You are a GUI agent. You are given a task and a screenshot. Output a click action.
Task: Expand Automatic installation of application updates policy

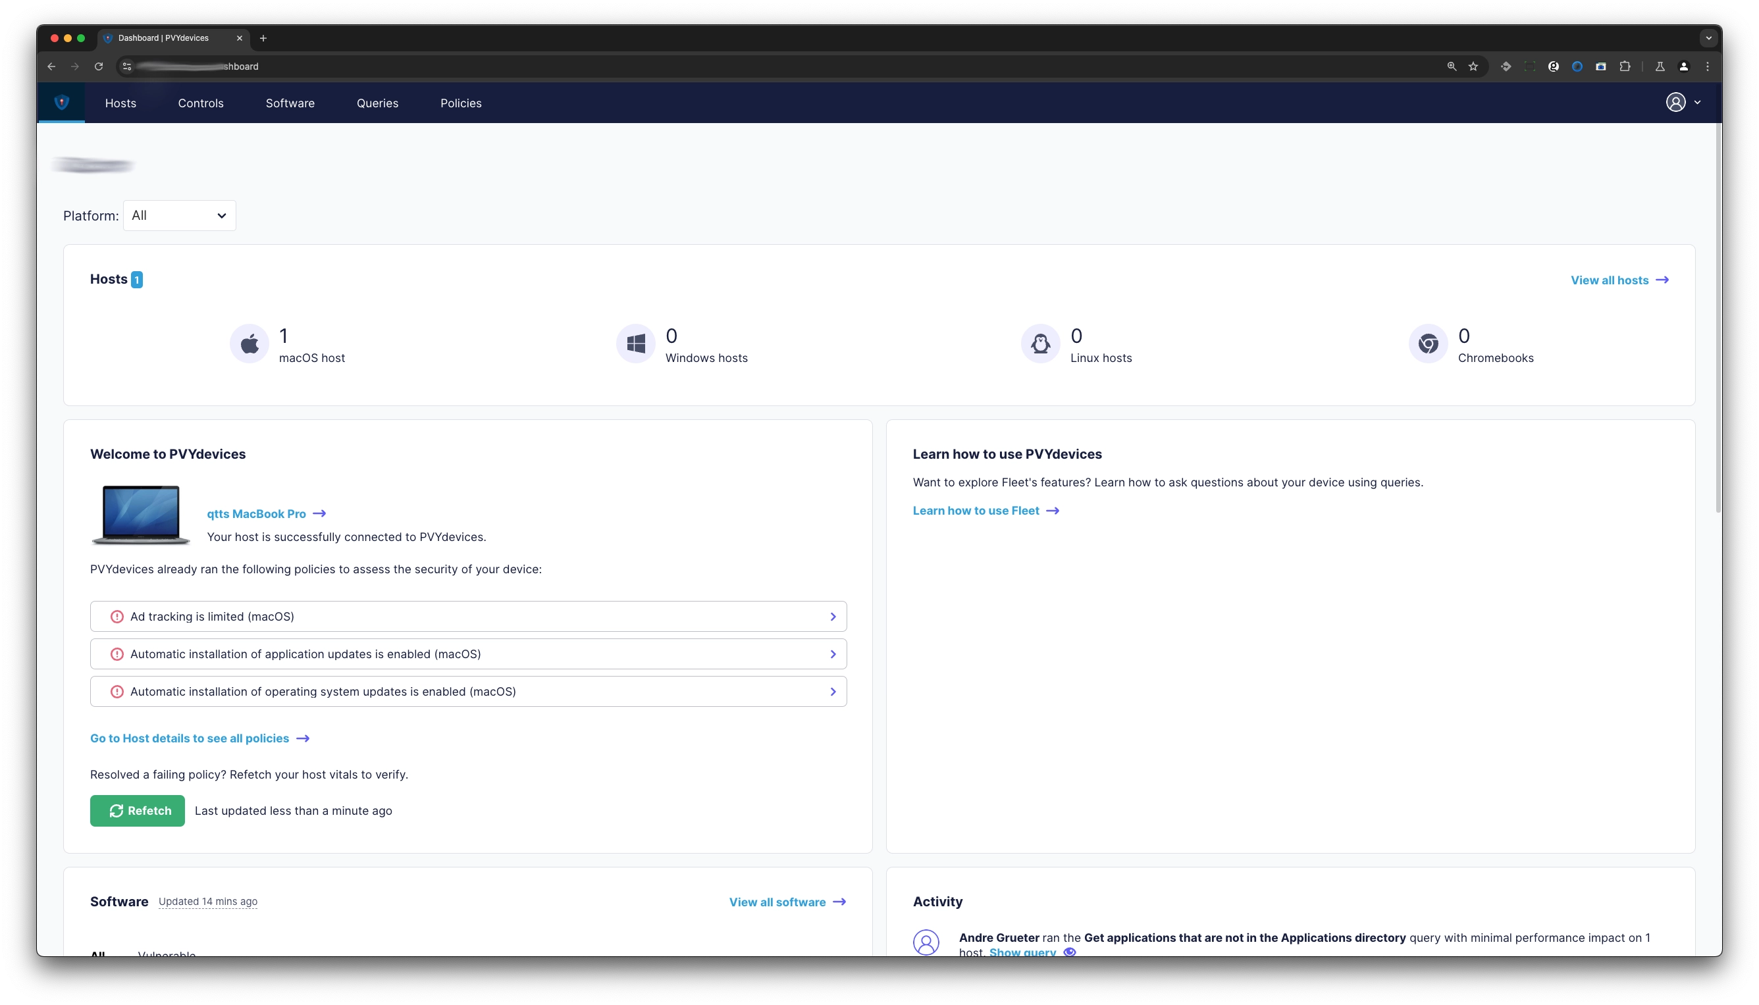[x=468, y=654]
